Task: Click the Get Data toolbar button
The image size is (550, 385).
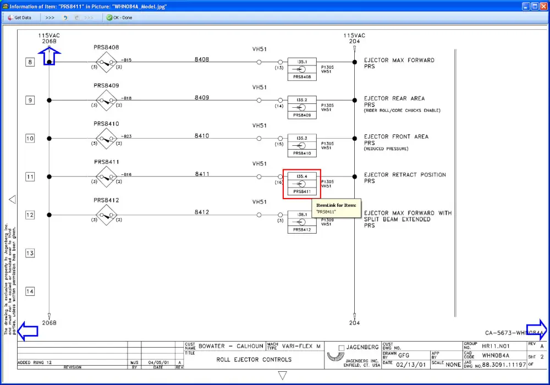Action: 20,18
